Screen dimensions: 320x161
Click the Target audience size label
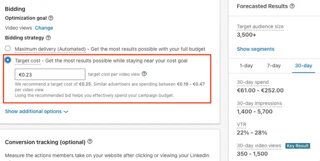coord(260,27)
